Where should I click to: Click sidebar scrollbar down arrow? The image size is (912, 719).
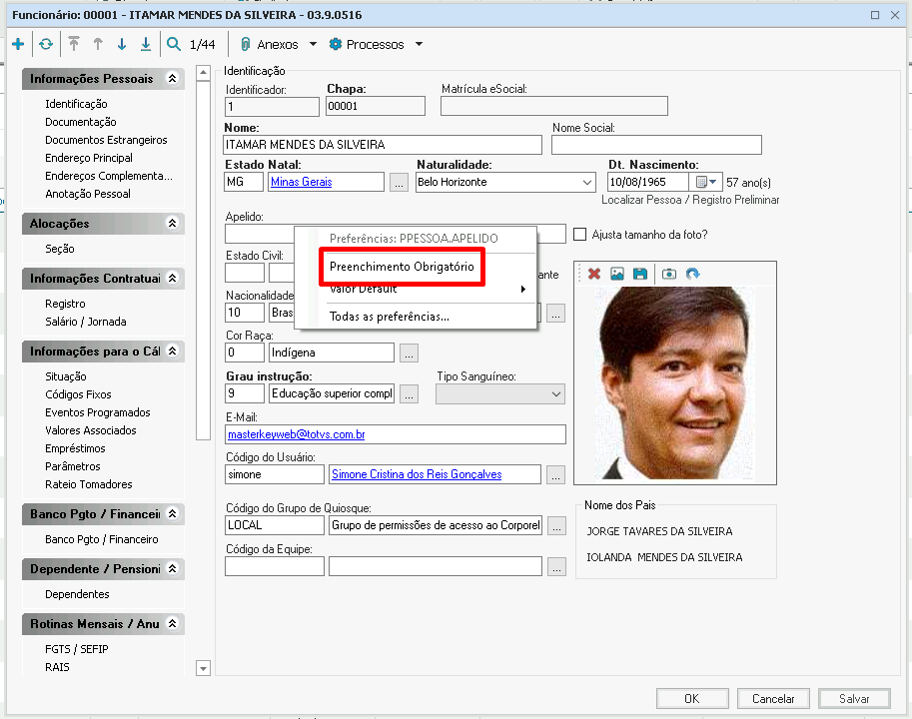click(x=203, y=668)
